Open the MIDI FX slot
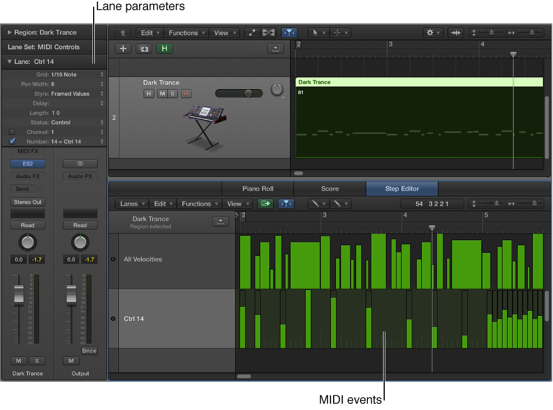The width and height of the screenshot is (553, 410). click(x=27, y=151)
